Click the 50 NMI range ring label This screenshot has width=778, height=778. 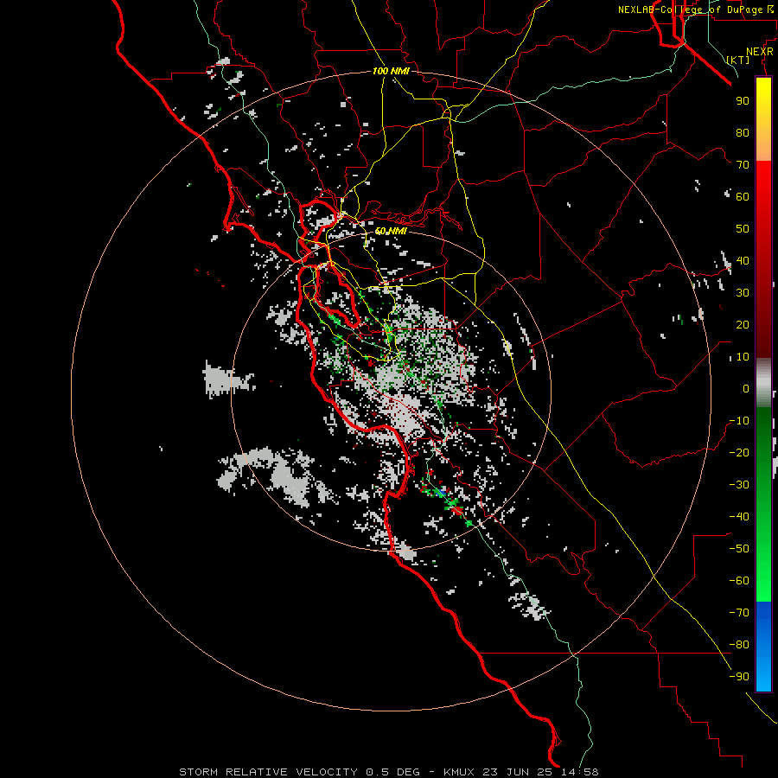click(x=391, y=231)
